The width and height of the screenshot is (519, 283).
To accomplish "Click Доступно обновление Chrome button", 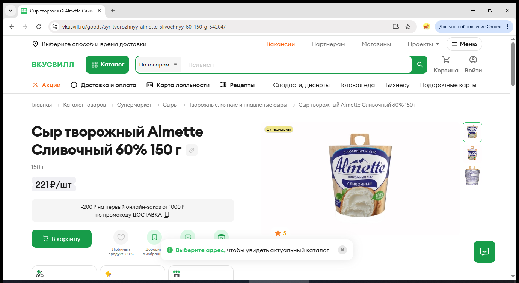I will click(x=471, y=27).
